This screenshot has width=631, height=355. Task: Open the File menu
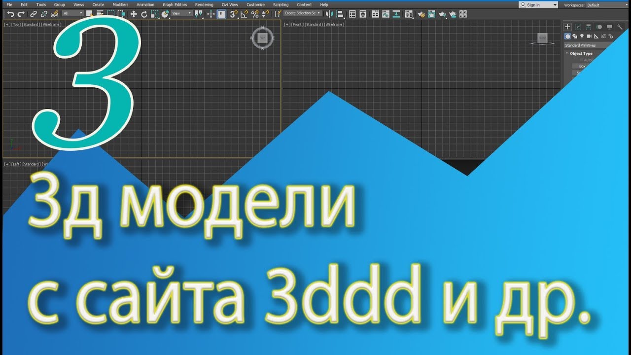9,4
